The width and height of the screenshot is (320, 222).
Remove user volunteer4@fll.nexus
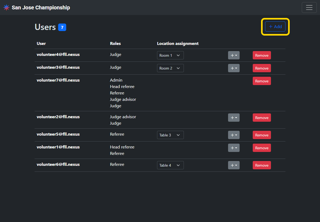(x=262, y=55)
